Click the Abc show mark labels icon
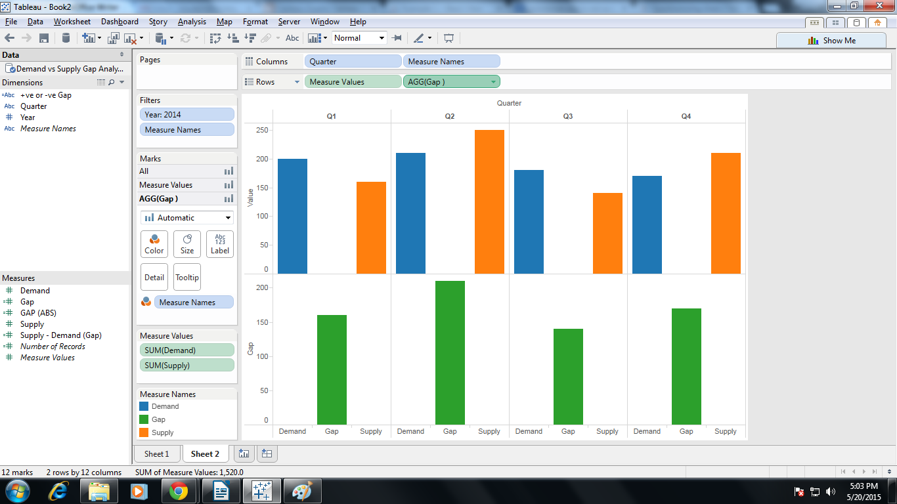 pyautogui.click(x=292, y=37)
